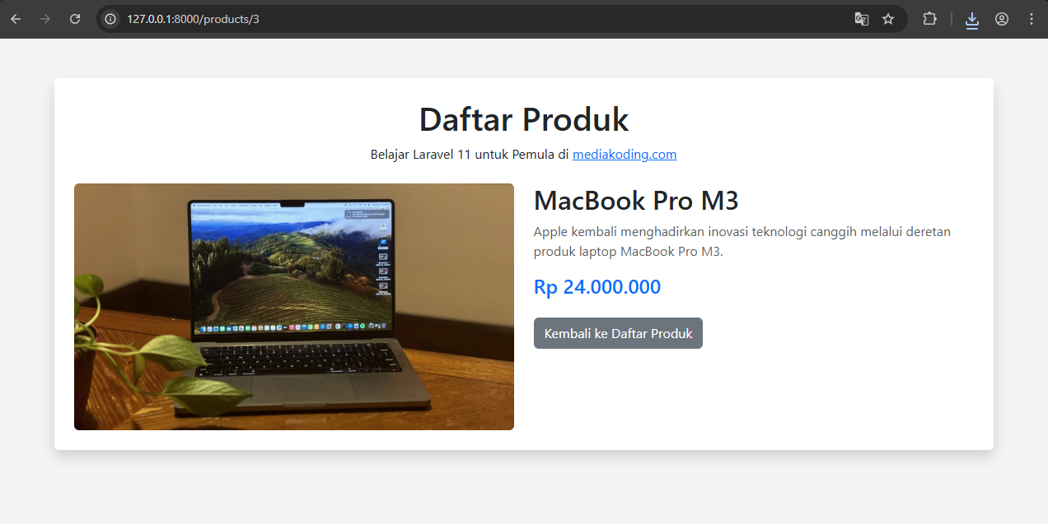Viewport: 1048px width, 524px height.
Task: Reload the current product page
Action: pos(75,19)
